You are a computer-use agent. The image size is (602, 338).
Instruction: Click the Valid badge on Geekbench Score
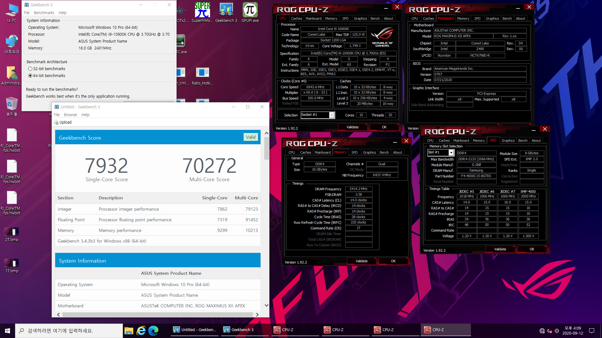tap(251, 137)
